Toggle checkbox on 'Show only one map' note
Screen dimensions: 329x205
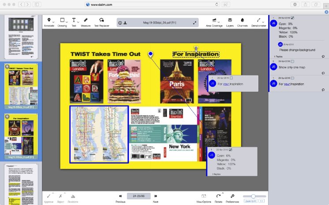[x=292, y=61]
